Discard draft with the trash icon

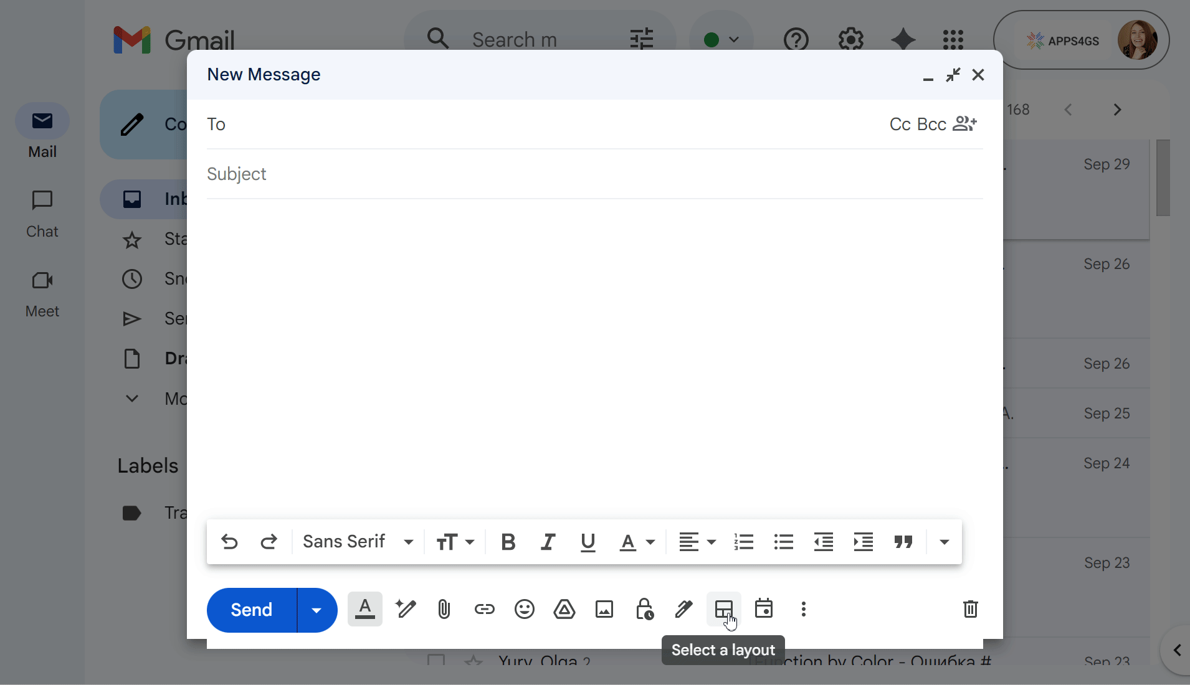(x=970, y=609)
